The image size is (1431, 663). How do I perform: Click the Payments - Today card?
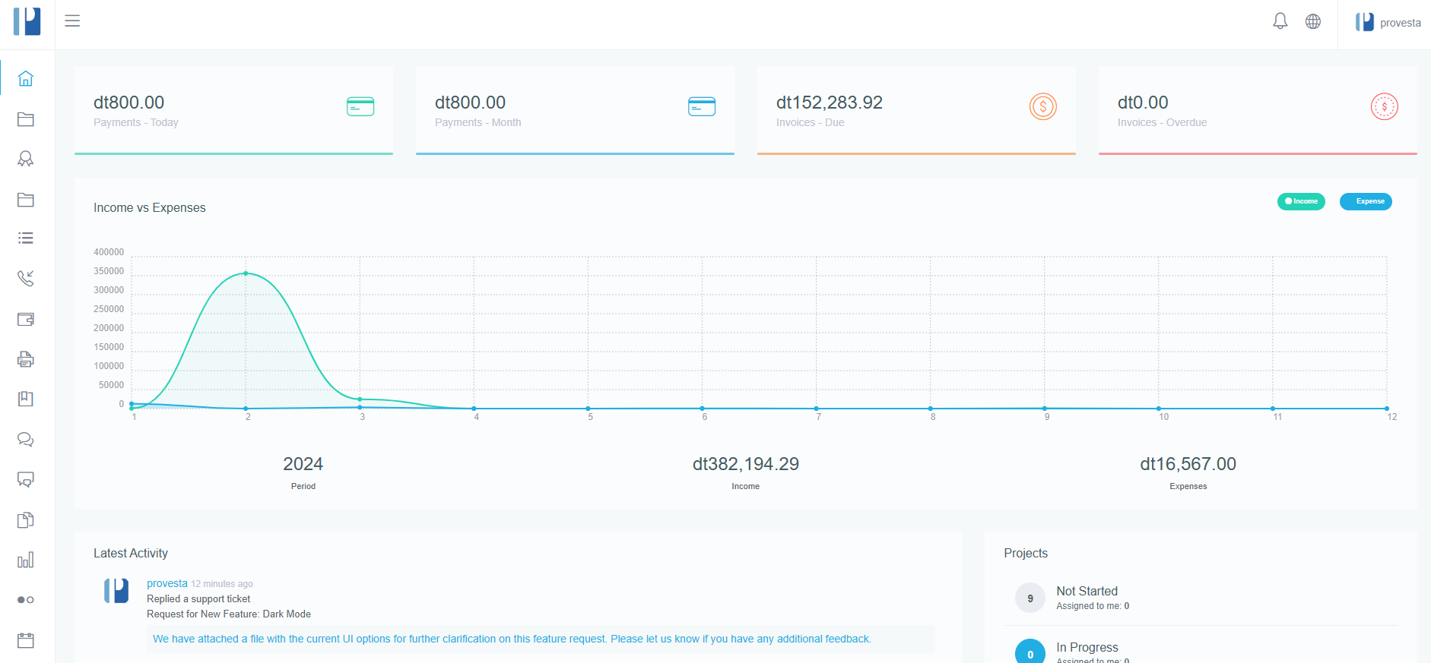tap(233, 110)
